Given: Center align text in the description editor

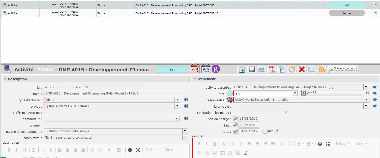Looking at the screenshot, I should [67, 150].
